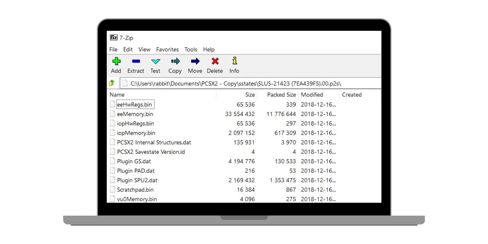Viewport: 488px width, 244px height.
Task: Sort by the Size column header
Action: click(250, 95)
